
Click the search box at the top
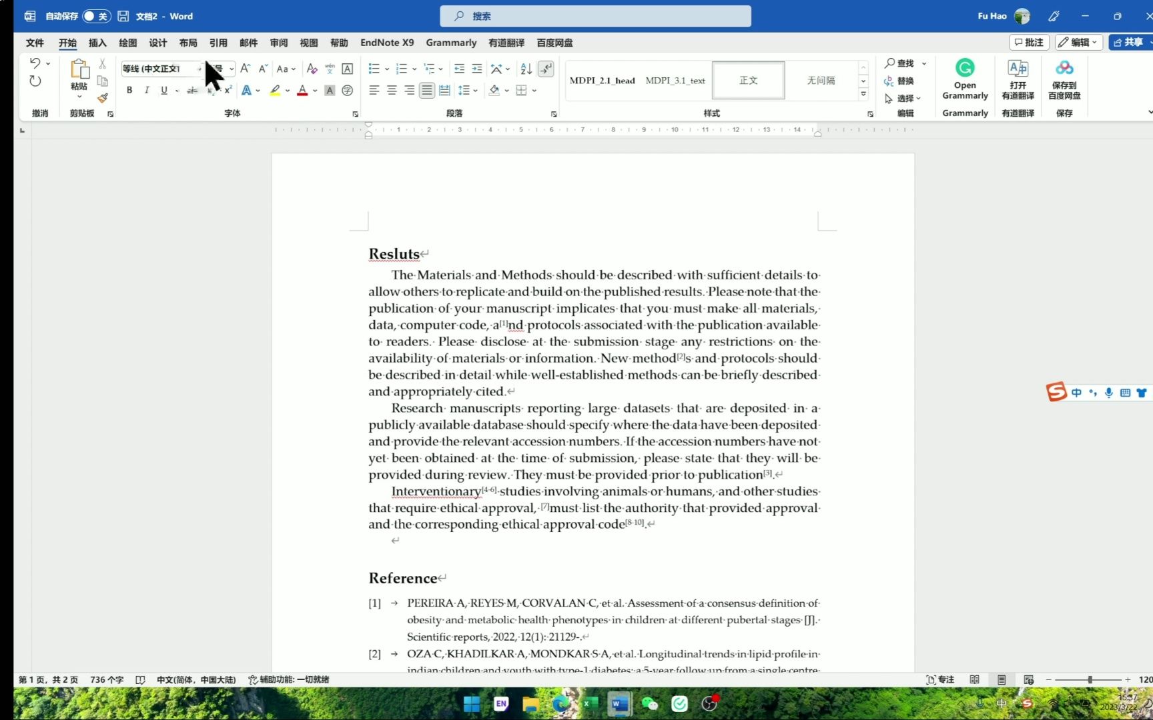595,16
